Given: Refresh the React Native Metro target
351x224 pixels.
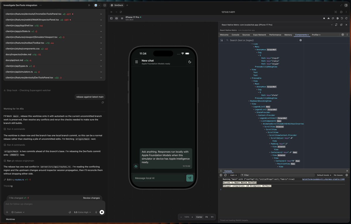Looking at the screenshot, I should tap(336, 25).
